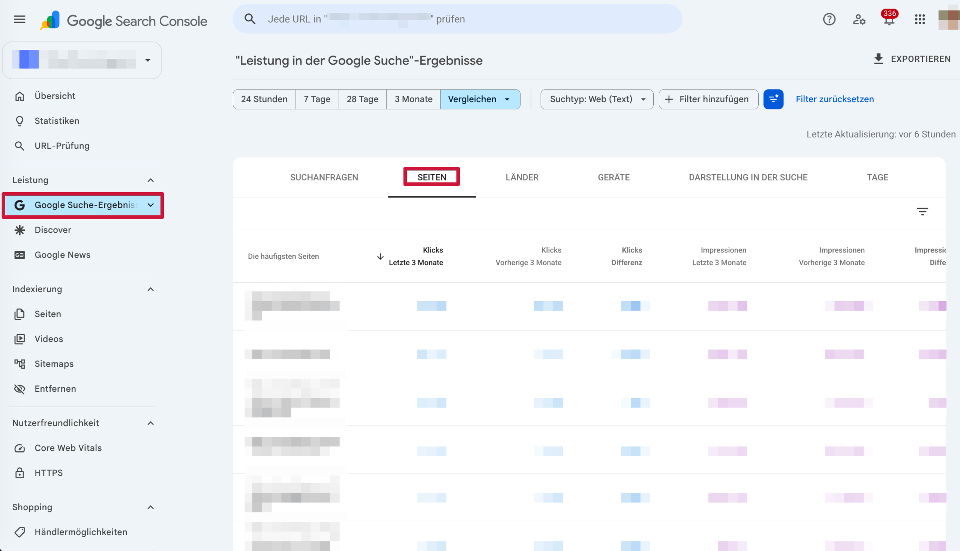
Task: Sort by Klicks Vorherige 3 Monate
Action: [528, 256]
